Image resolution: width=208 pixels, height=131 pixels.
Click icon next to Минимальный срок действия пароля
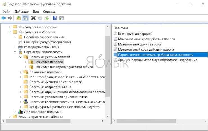pos(115,49)
